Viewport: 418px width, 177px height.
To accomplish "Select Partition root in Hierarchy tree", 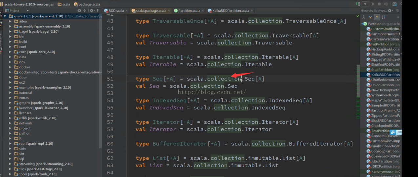I will [380, 24].
